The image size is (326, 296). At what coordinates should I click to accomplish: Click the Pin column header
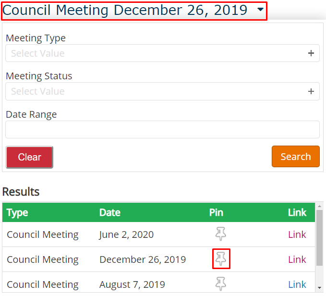(x=216, y=212)
